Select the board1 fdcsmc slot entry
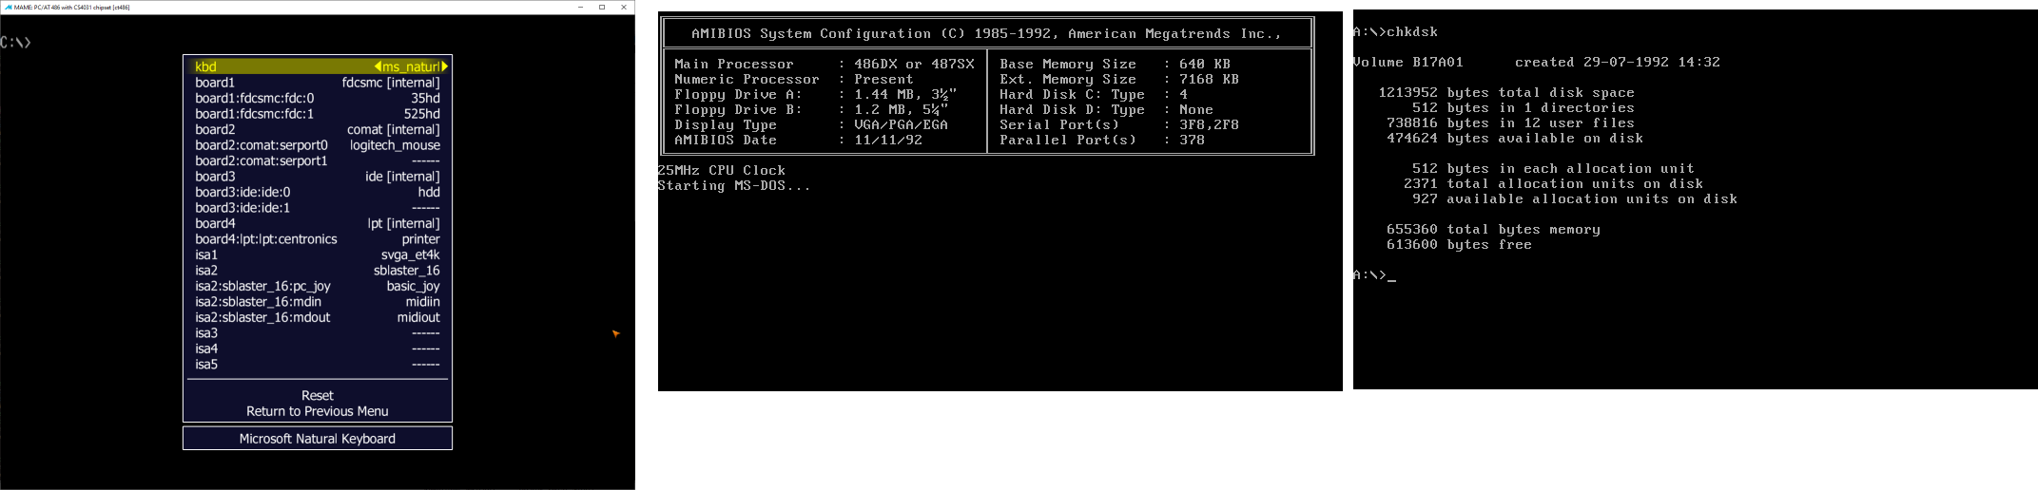This screenshot has height=490, width=2038. point(317,83)
